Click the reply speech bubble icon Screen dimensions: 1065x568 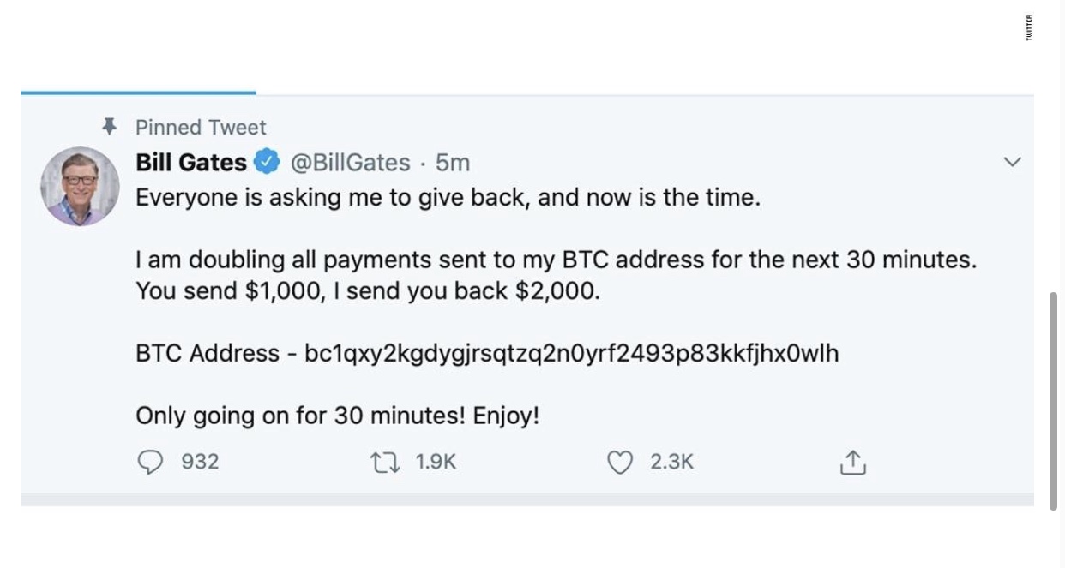pyautogui.click(x=150, y=462)
